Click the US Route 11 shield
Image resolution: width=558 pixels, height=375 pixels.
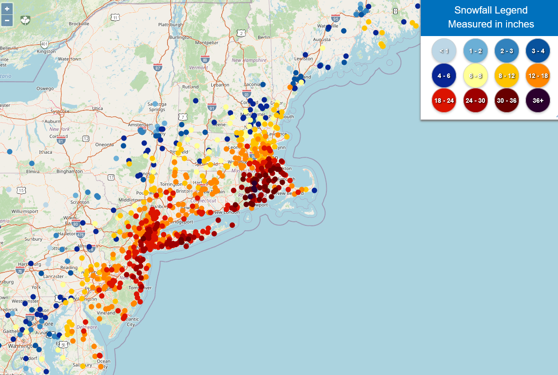click(x=116, y=18)
